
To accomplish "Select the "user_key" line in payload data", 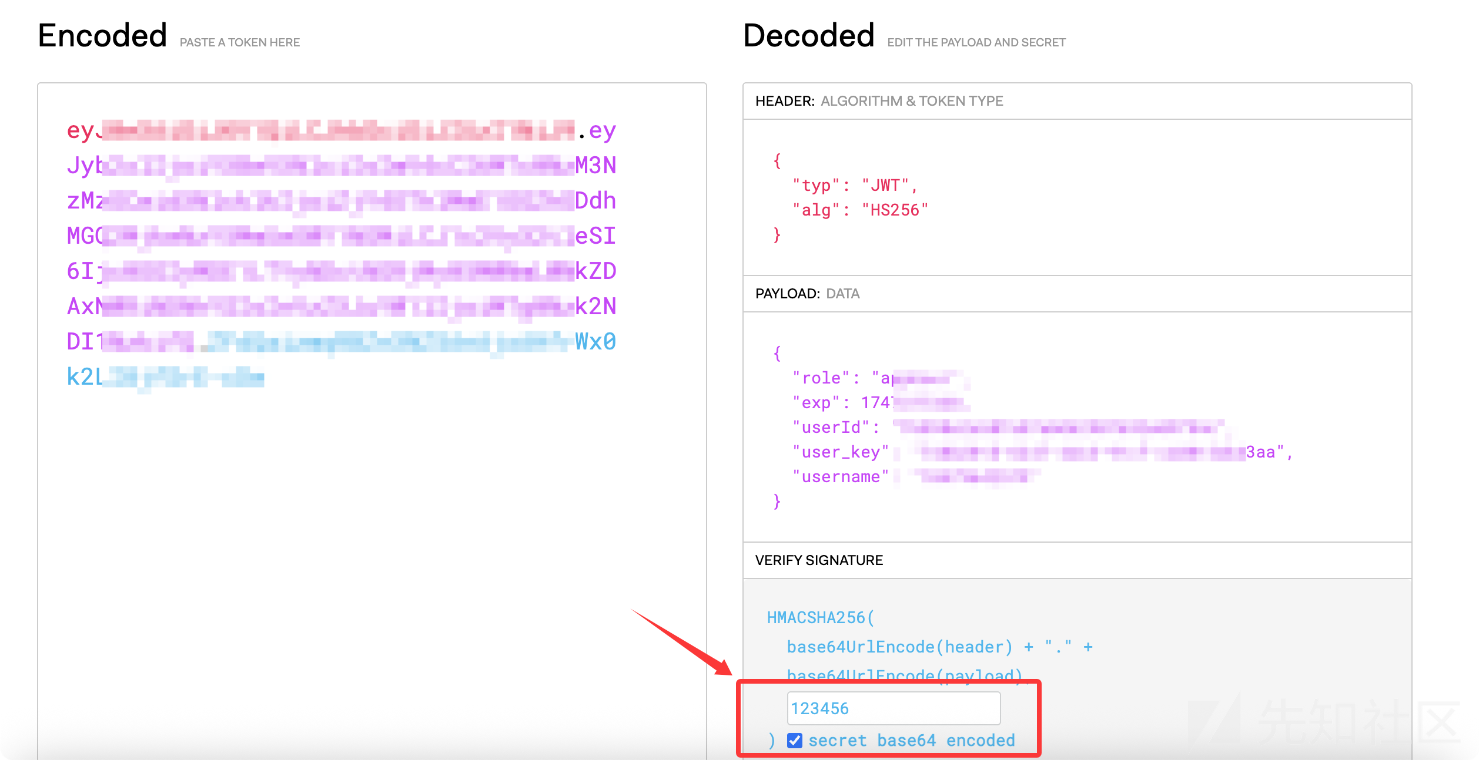I will 840,452.
